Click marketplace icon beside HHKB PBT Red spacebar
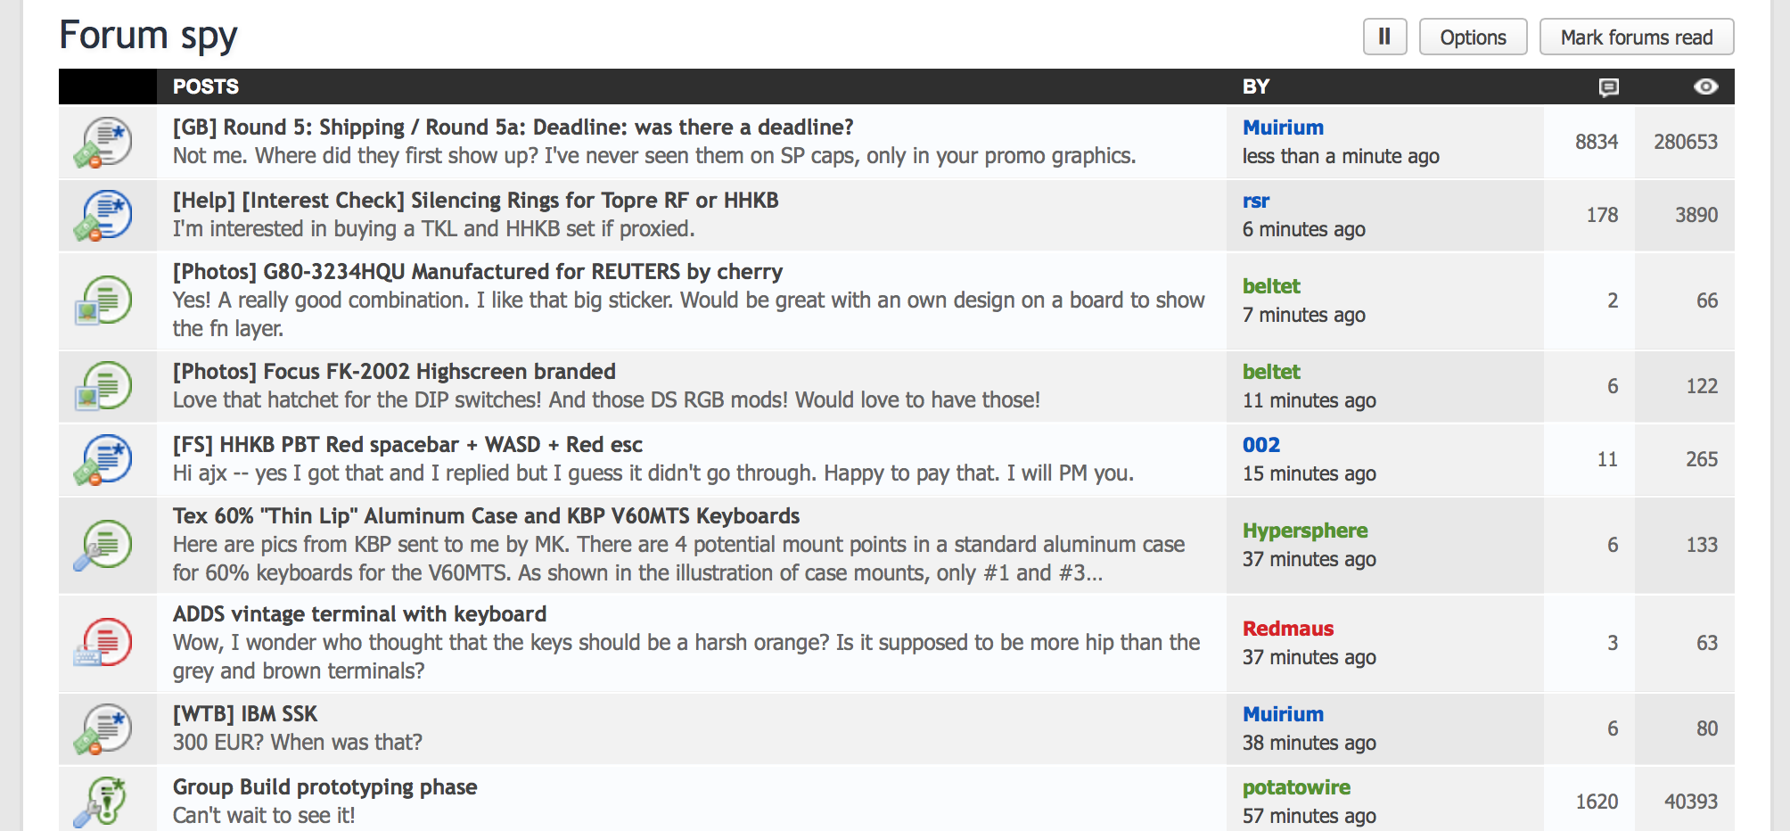 (105, 459)
